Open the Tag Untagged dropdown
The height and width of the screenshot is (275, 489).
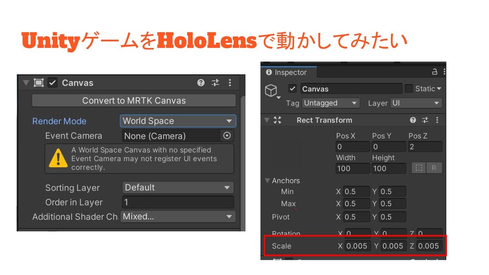click(x=330, y=103)
